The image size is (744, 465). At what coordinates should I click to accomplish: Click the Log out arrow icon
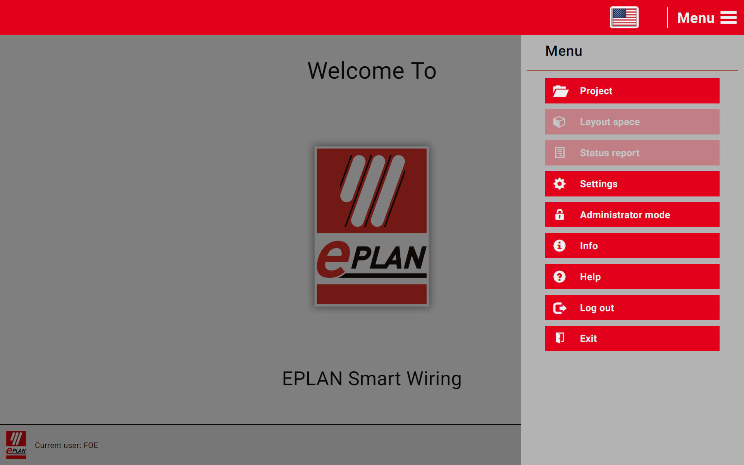point(560,308)
